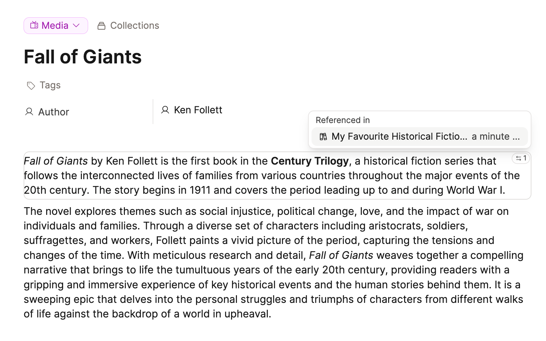Click the "Fall of Giants" page title
This screenshot has height=341, width=546.
point(83,57)
